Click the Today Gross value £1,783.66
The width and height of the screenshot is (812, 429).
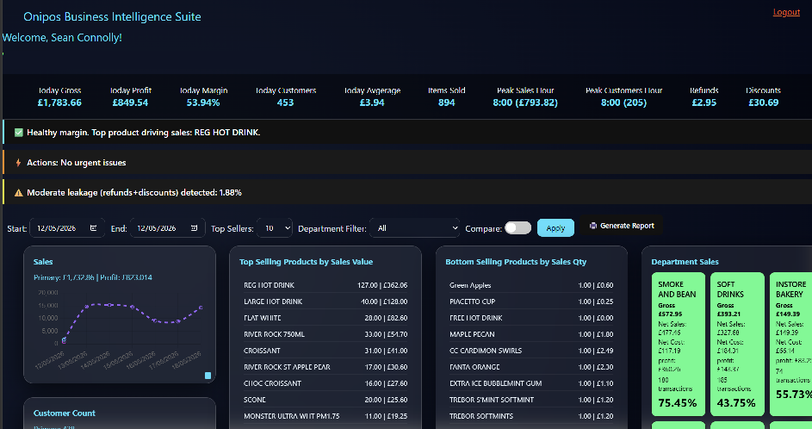pos(59,103)
